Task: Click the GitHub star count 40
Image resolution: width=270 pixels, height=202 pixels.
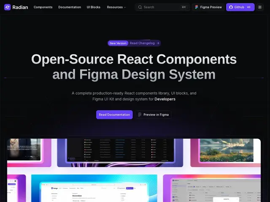Action: (248, 7)
